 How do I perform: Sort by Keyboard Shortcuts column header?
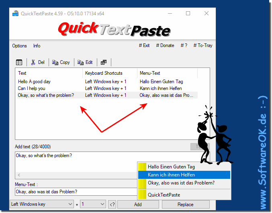coord(110,73)
